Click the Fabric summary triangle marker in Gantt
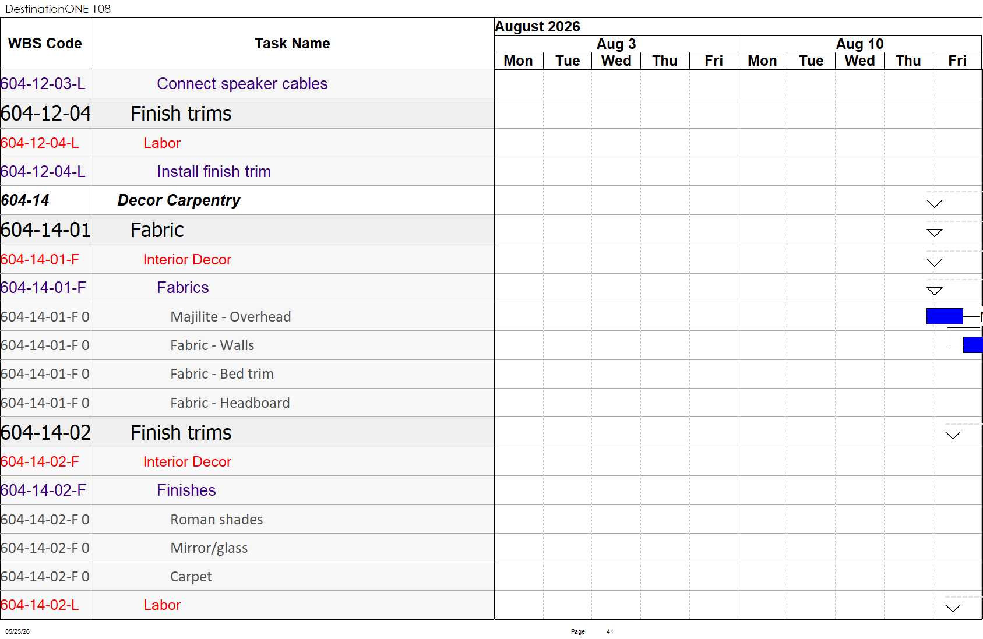This screenshot has width=983, height=639. (935, 232)
